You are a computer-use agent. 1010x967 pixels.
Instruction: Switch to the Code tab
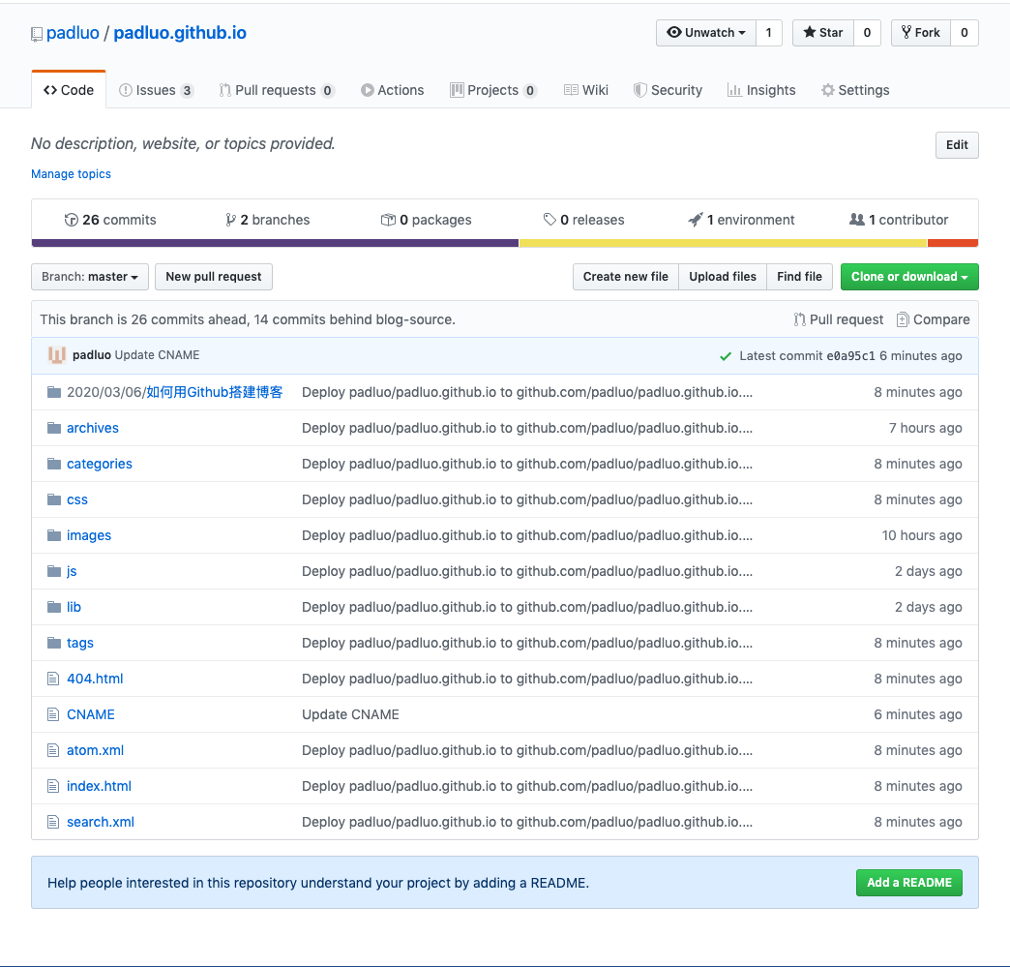69,90
